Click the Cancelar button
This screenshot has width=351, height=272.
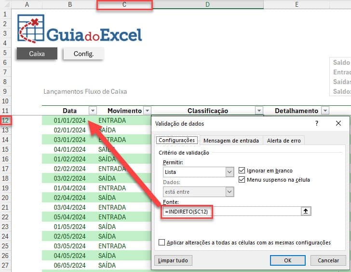(328, 260)
